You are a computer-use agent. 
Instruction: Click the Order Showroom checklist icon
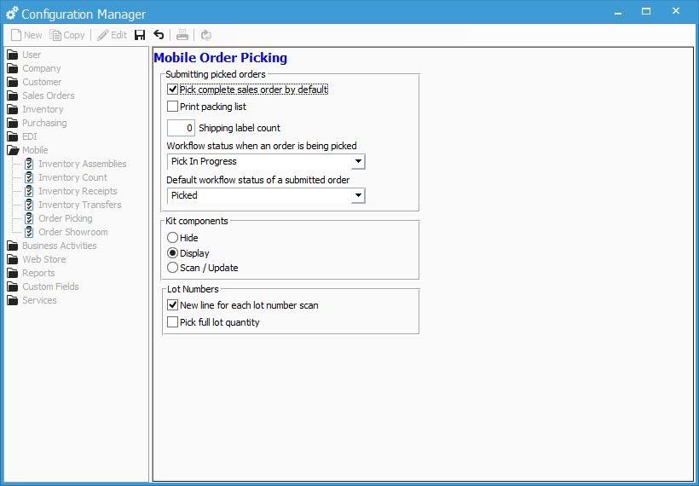tap(29, 232)
